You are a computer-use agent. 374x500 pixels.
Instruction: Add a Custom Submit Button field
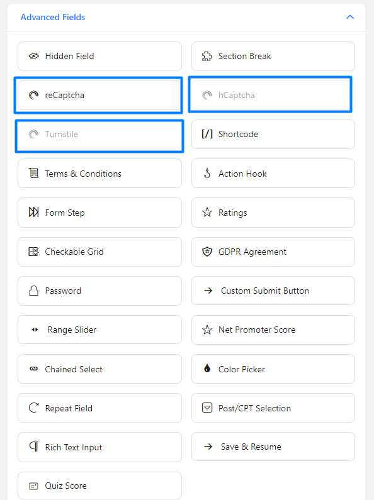click(273, 291)
